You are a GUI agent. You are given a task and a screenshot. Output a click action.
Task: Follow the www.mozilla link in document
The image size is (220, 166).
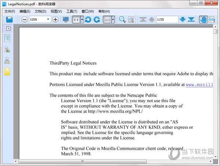tap(199, 85)
